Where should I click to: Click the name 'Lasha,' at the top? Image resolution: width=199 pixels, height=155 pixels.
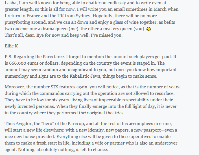tap(11, 3)
